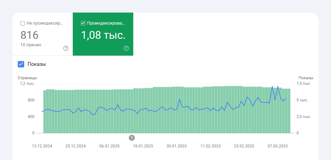
Task: Click help icon in the not-indexed card
Action: tap(66, 48)
